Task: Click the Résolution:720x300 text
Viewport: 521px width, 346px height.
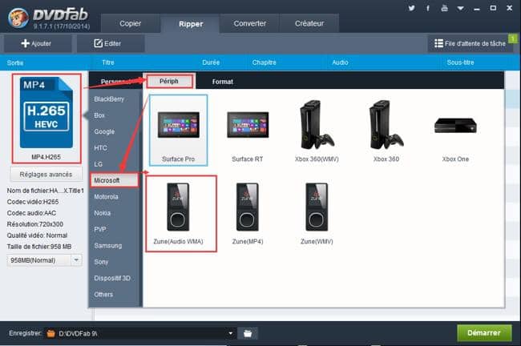Action: 35,224
